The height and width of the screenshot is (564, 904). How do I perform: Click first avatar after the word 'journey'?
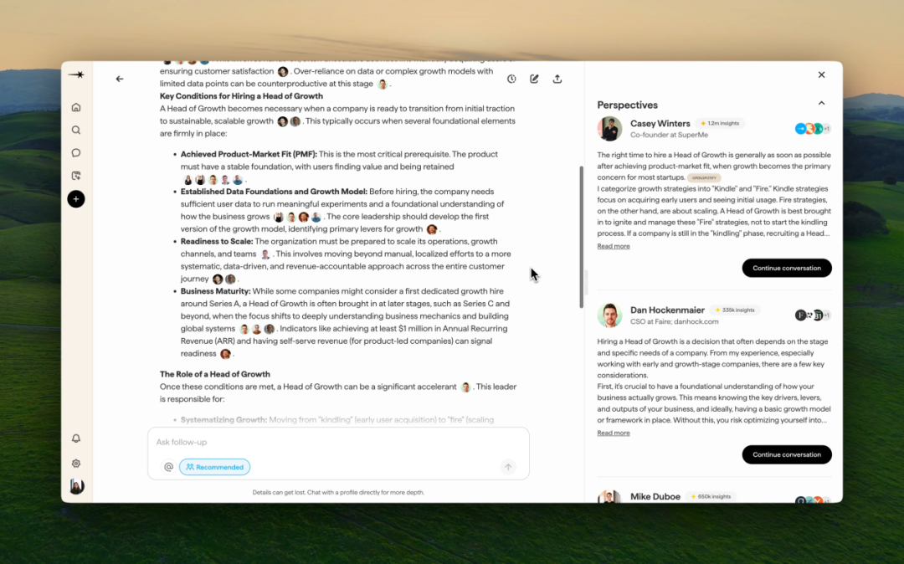coord(218,279)
